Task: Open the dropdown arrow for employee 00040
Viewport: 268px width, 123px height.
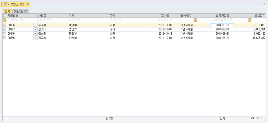Action: click(x=35, y=34)
